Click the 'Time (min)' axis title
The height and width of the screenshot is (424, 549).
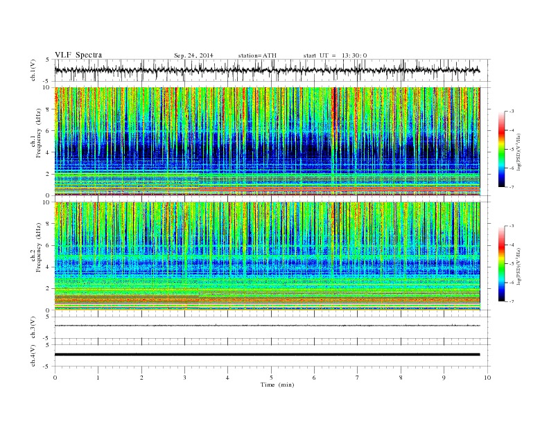click(x=277, y=385)
